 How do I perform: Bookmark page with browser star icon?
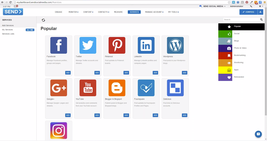point(229,2)
